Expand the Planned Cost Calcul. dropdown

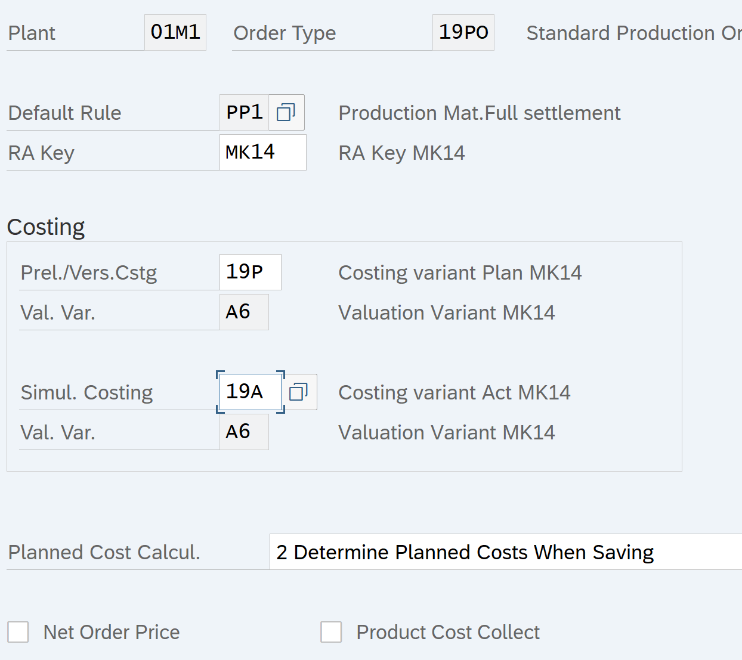[x=505, y=552]
